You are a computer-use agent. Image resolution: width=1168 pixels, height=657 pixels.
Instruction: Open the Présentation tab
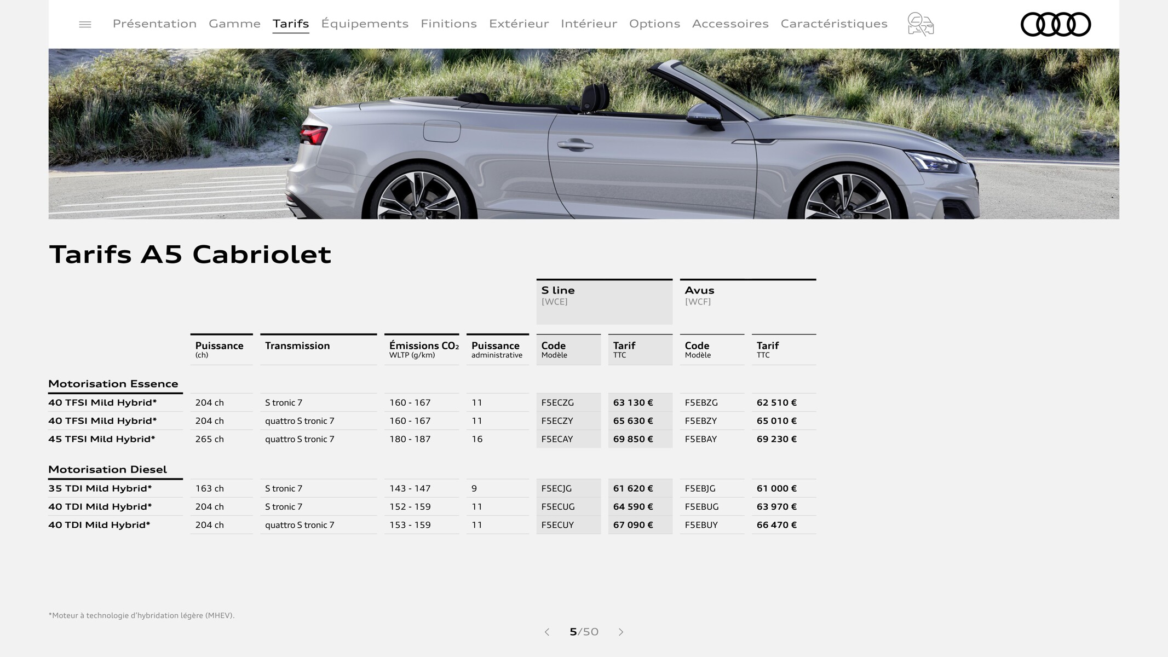154,24
